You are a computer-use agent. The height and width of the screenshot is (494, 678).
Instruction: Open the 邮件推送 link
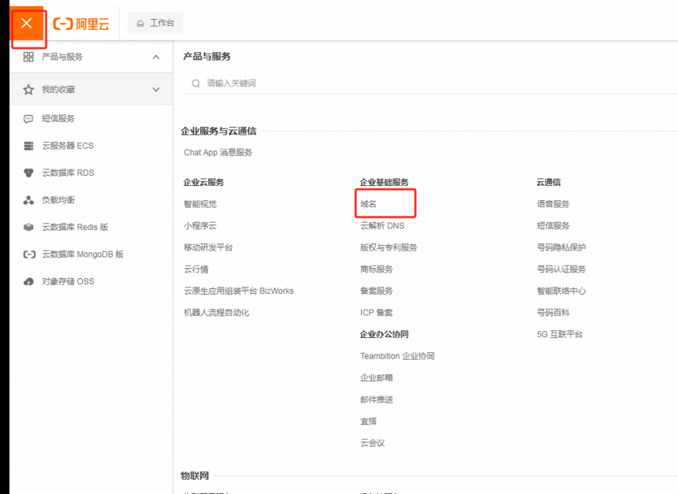pos(377,399)
